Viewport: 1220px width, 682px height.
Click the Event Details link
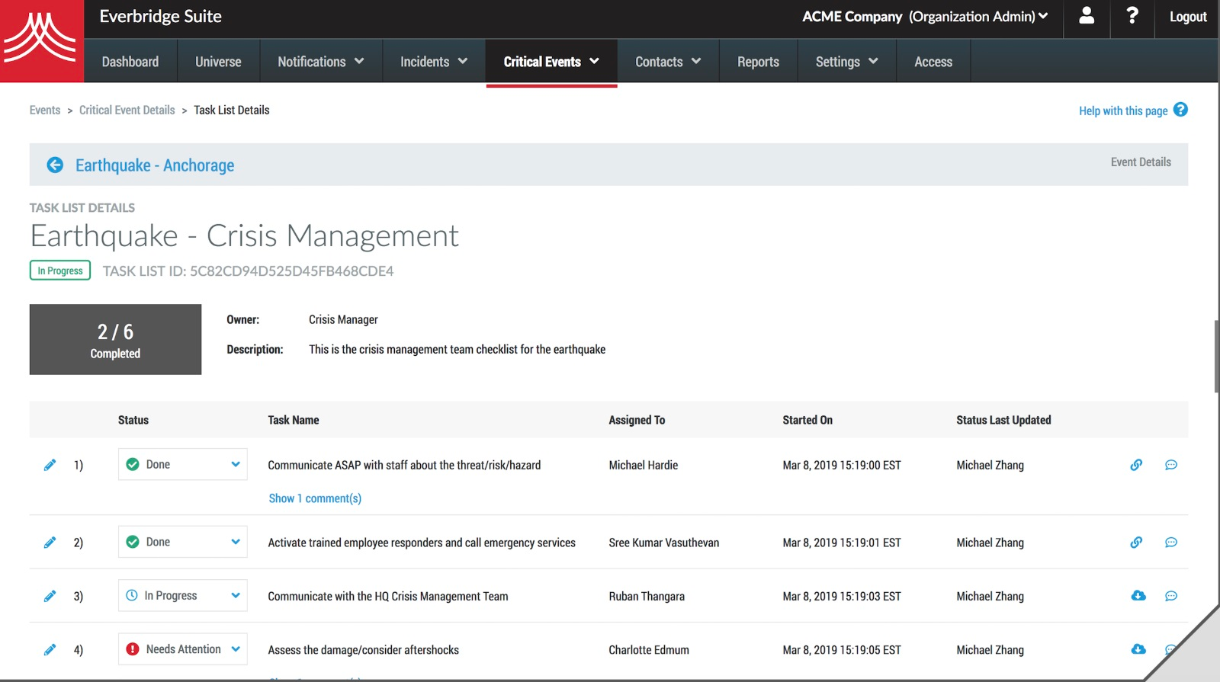(1140, 162)
